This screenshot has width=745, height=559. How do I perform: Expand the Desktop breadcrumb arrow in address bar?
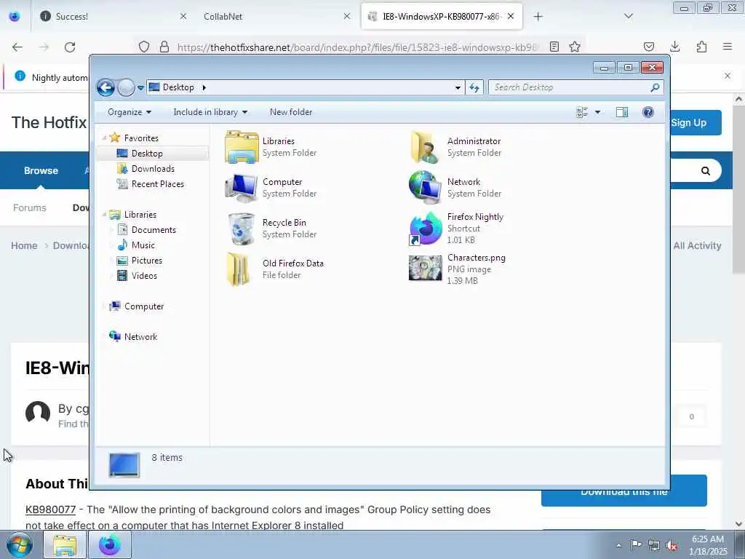[x=204, y=87]
